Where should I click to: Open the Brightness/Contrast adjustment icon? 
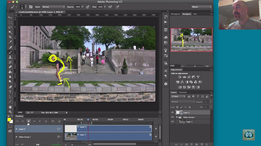(180, 77)
